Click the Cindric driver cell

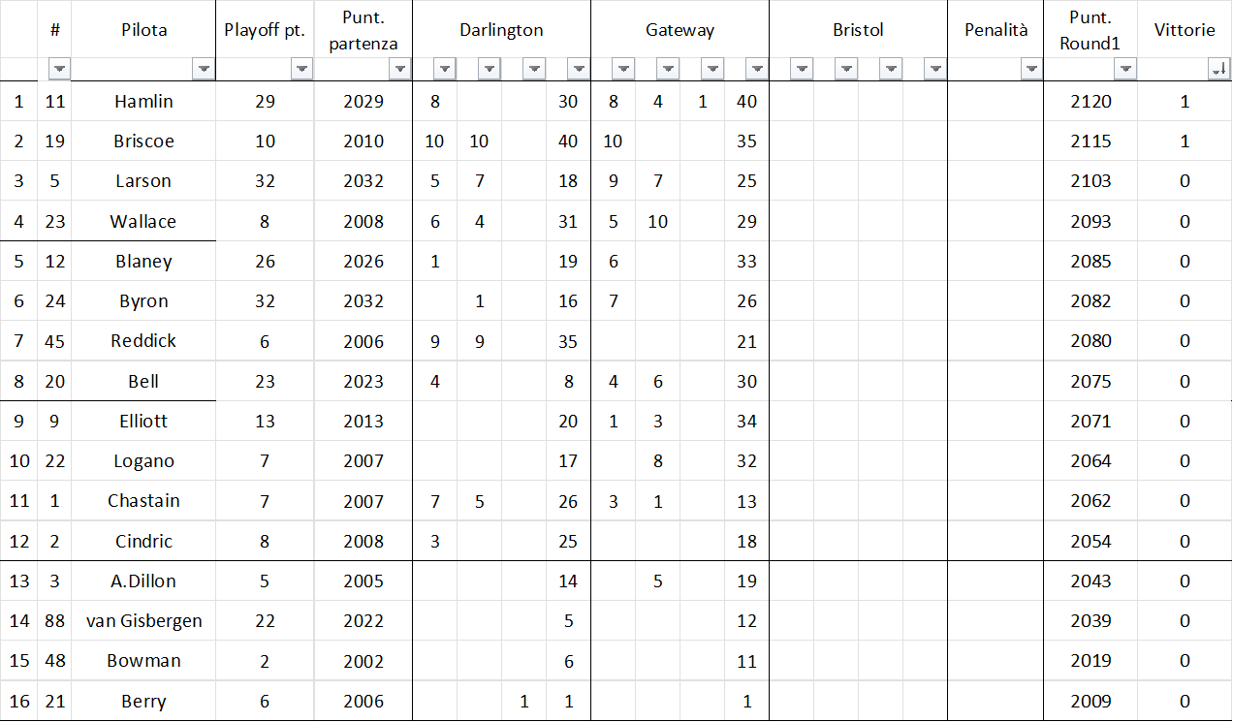click(143, 541)
